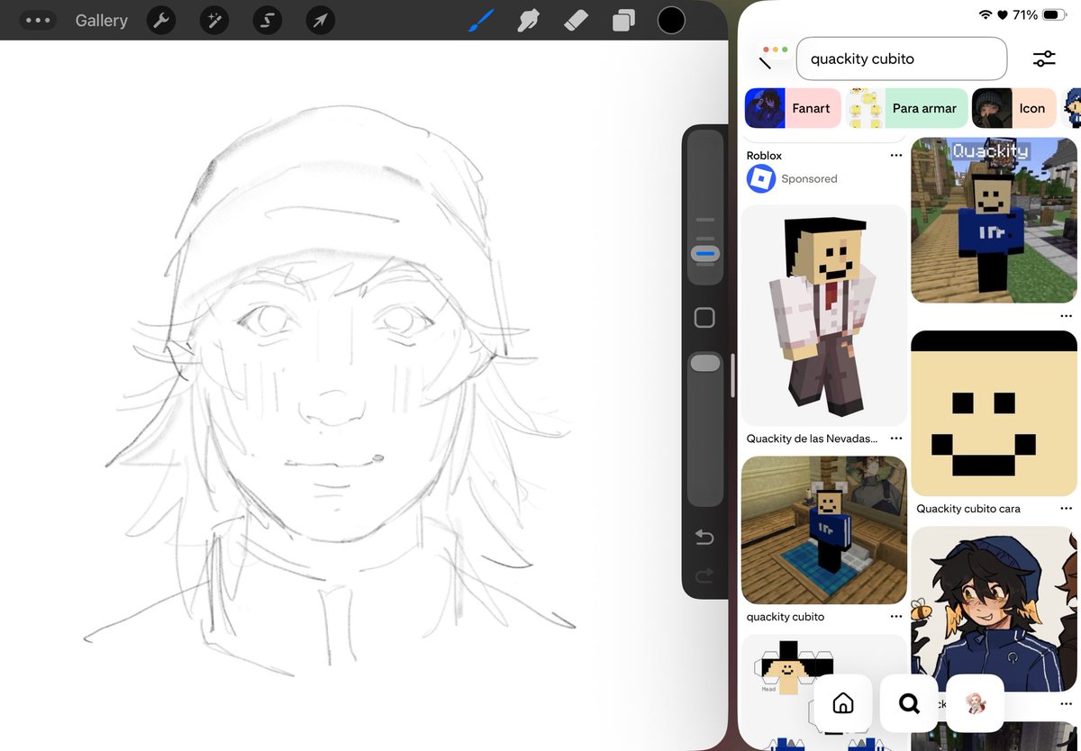This screenshot has width=1081, height=751.
Task: Adjust the brush size slider handle
Action: (x=705, y=254)
